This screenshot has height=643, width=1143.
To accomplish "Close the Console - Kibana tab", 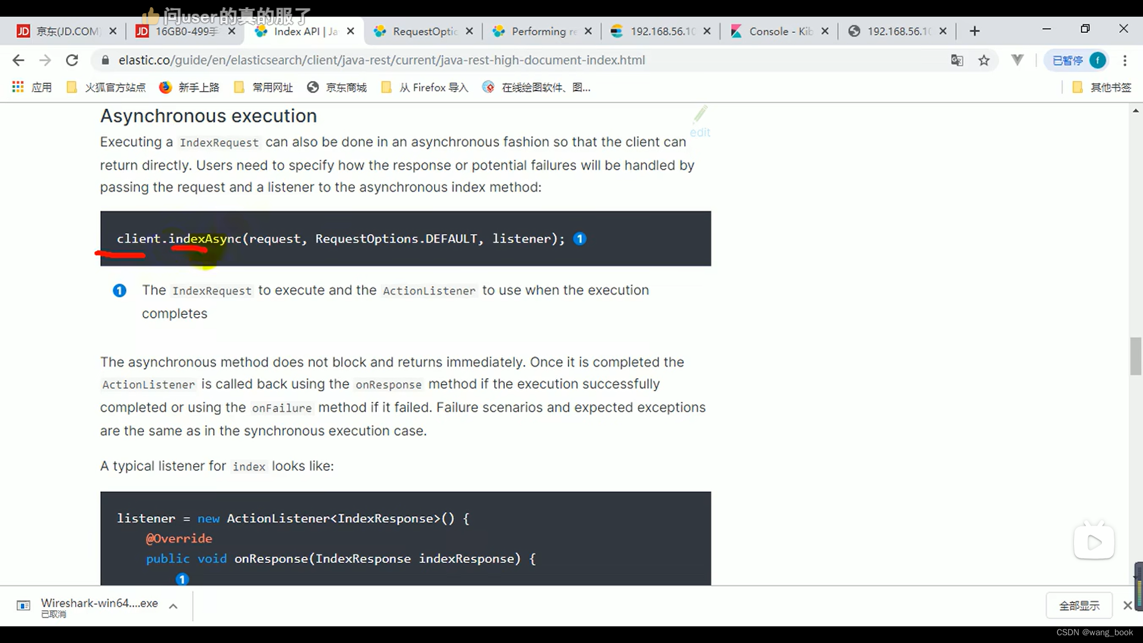I will [825, 31].
